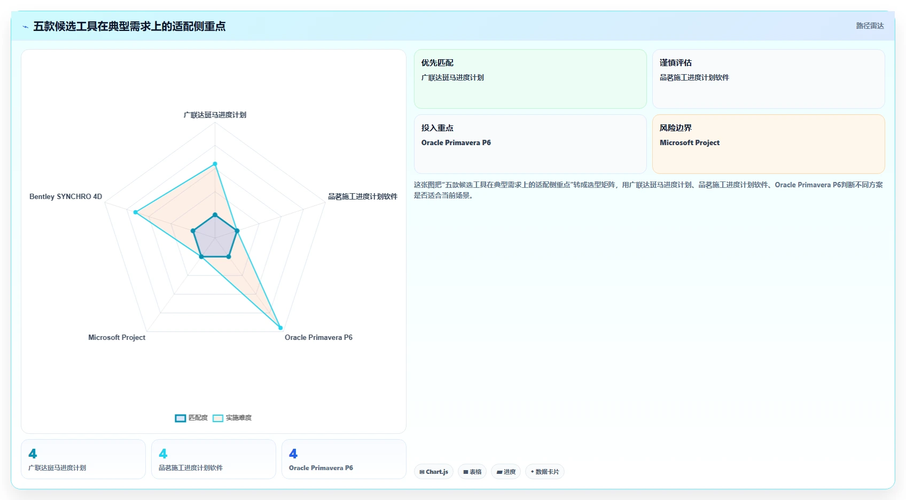Click the 广联达斑马进度计划 radar axis label
This screenshot has width=906, height=500.
tap(215, 115)
